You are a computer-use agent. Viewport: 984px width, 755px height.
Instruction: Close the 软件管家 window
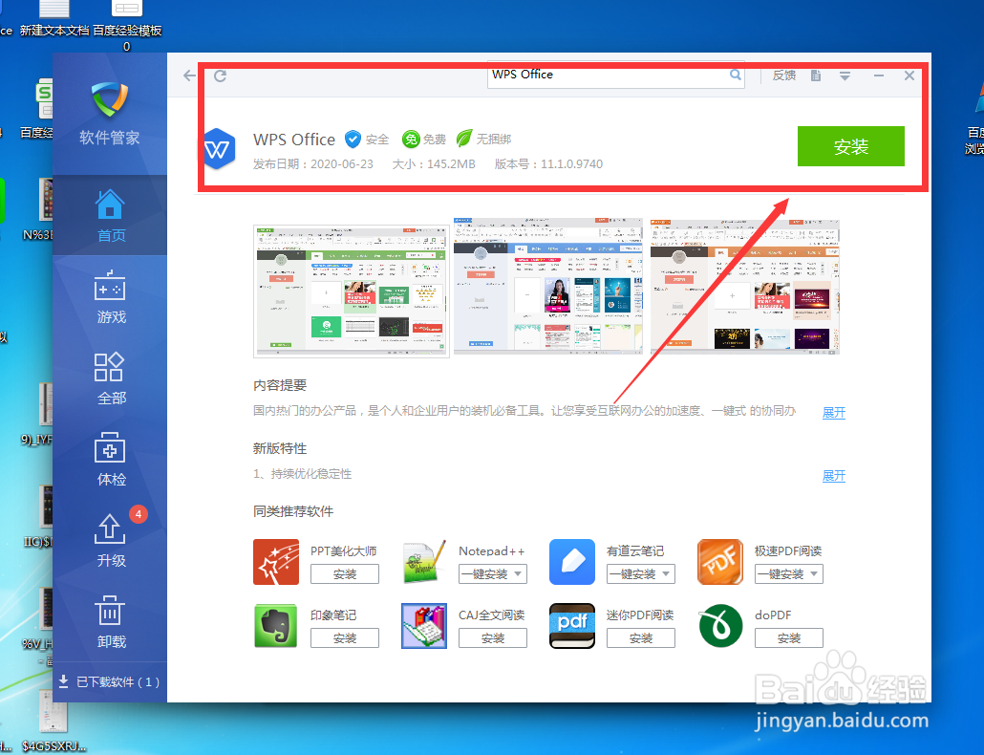[909, 75]
